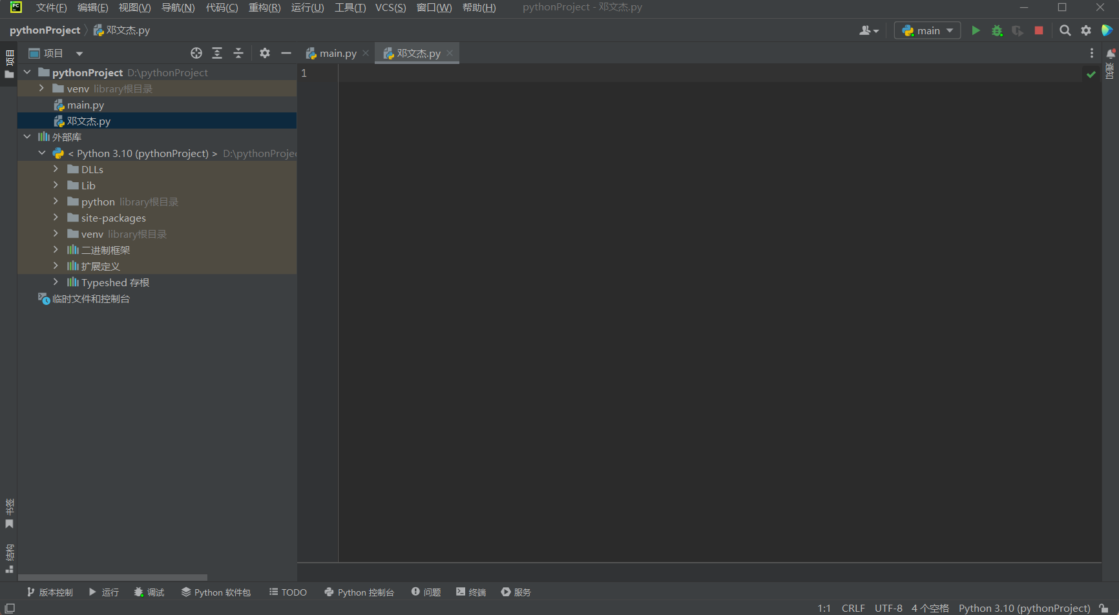Open the 重构(R) menu
Screen dimensions: 1119x615
click(x=264, y=8)
